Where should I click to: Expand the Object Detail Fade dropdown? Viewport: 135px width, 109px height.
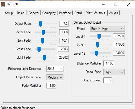(x=55, y=77)
